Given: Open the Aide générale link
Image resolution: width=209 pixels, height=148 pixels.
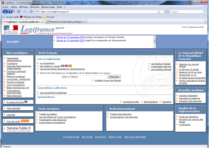Looking at the screenshot, I should [14, 108].
